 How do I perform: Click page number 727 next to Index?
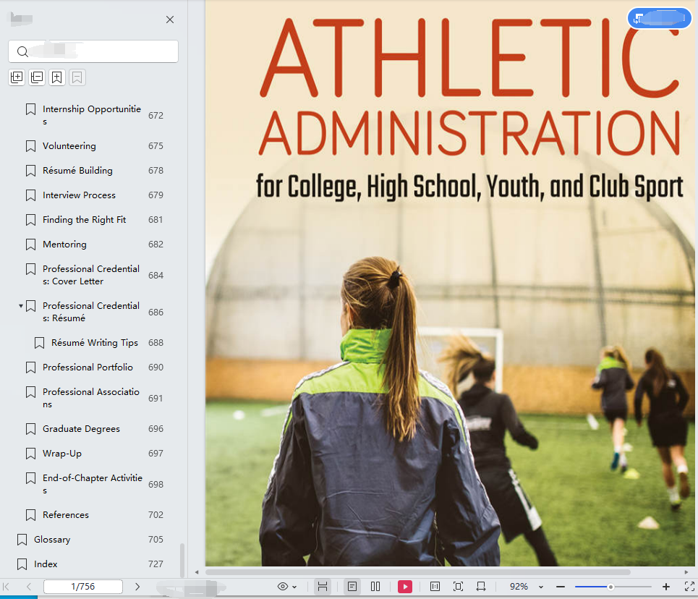click(156, 564)
